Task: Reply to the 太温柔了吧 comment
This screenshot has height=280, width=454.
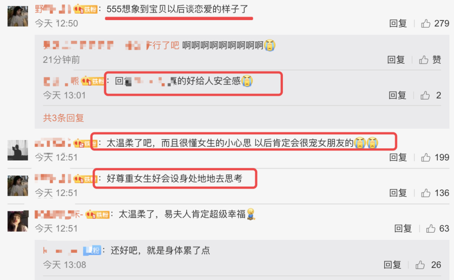Action: pos(398,157)
